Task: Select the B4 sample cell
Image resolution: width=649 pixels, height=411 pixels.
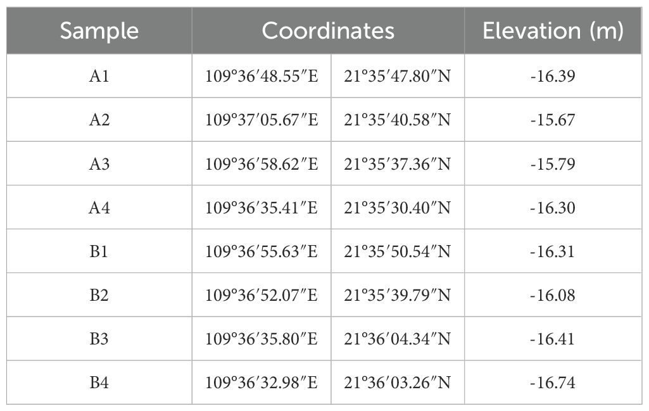Action: 99,383
